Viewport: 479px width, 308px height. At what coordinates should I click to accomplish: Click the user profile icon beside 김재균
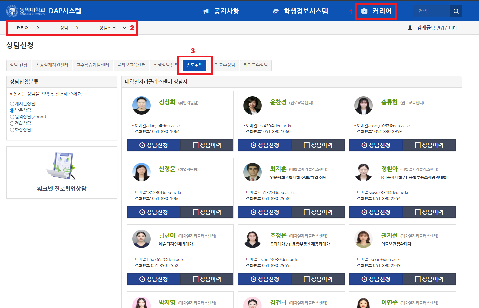click(x=410, y=28)
